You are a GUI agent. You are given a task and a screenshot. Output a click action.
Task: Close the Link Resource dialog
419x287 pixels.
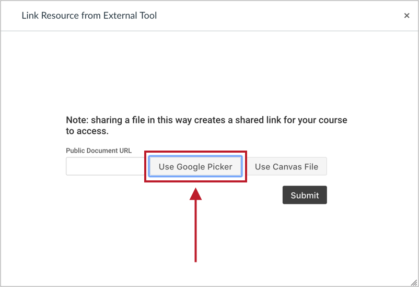click(x=406, y=16)
